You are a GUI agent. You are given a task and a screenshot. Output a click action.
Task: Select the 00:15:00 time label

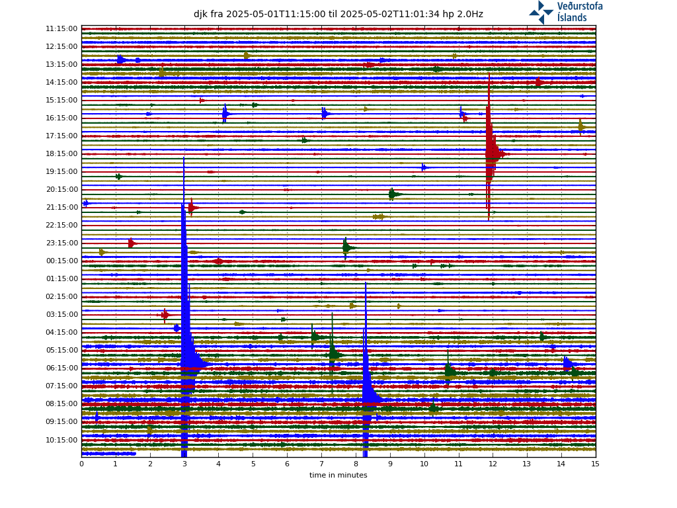[61, 261]
